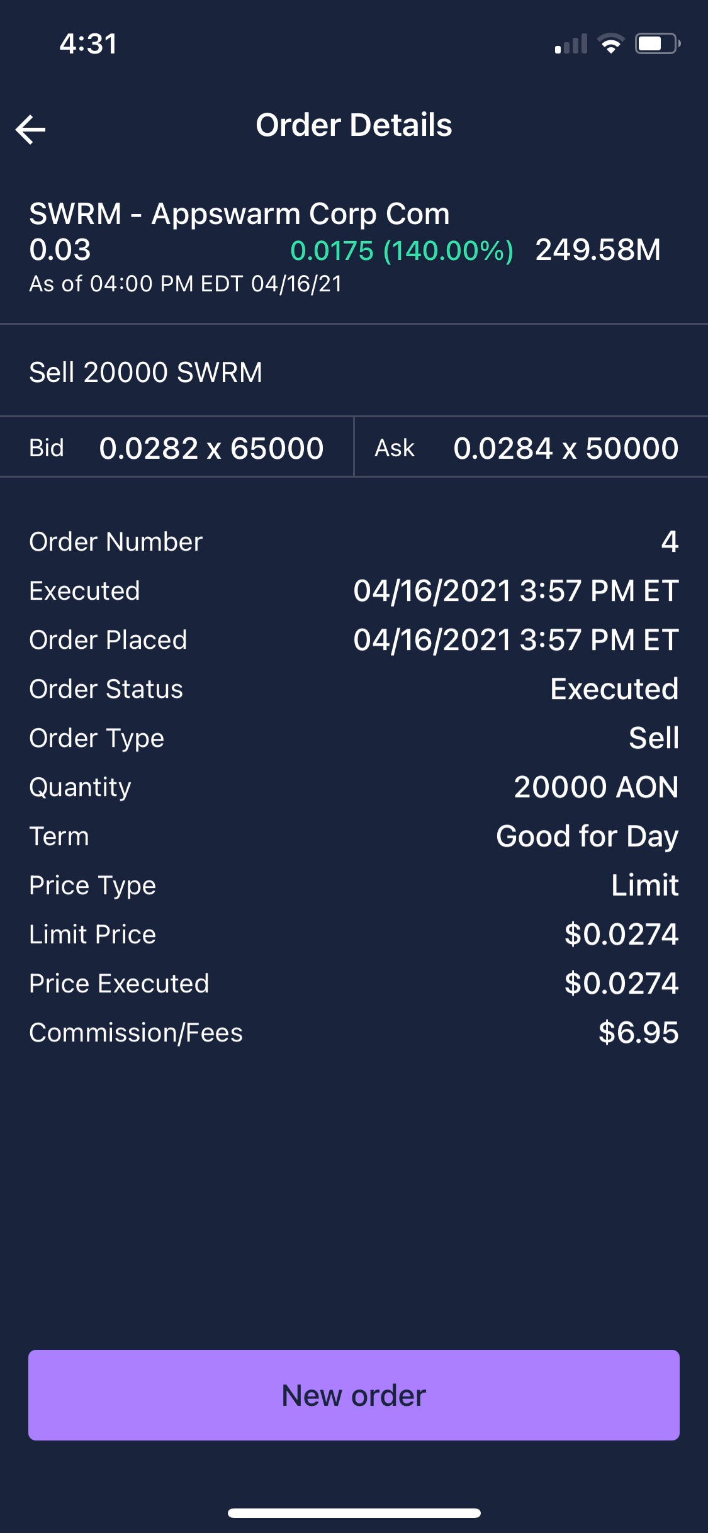
Task: Tap the Bid 0.0282 x 65000 cell
Action: click(177, 448)
